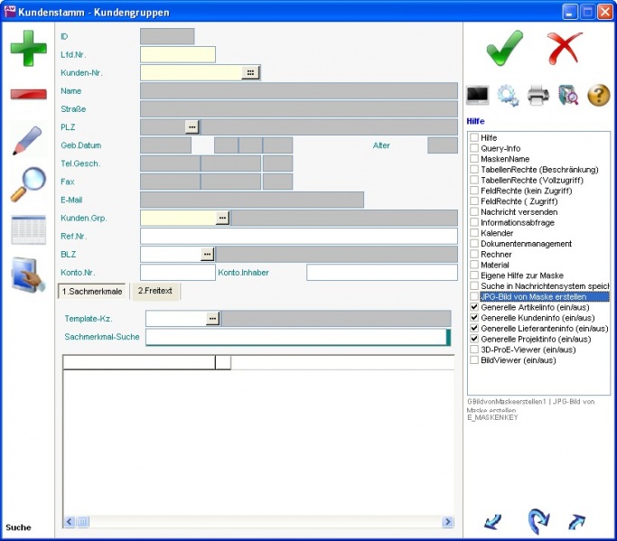Screen dimensions: 617x541
Task: Click the green checkmark confirm icon
Action: tap(504, 48)
